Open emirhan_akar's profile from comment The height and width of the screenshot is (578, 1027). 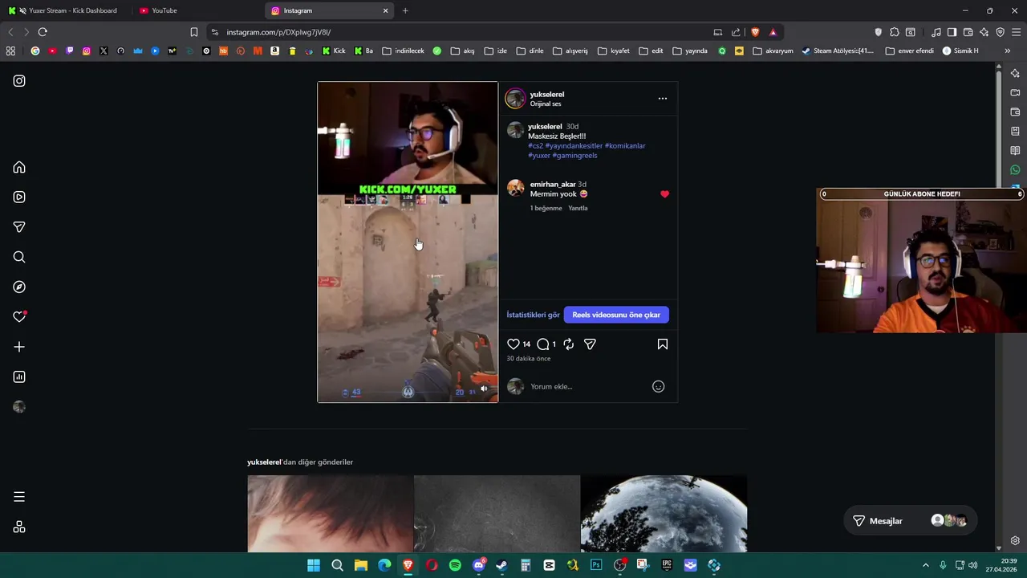[553, 184]
